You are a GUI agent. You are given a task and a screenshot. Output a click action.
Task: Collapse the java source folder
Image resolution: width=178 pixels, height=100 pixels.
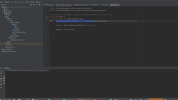tap(8, 21)
